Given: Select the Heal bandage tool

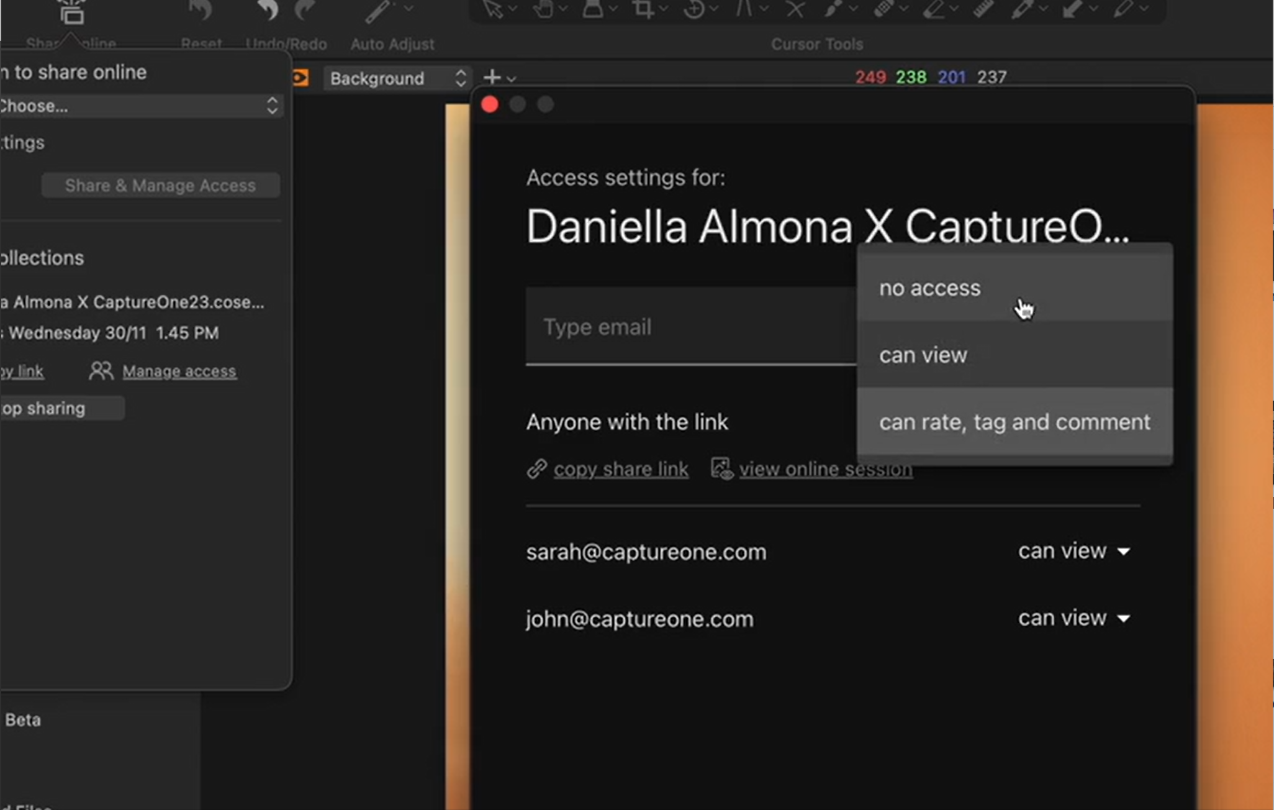Looking at the screenshot, I should 883,9.
